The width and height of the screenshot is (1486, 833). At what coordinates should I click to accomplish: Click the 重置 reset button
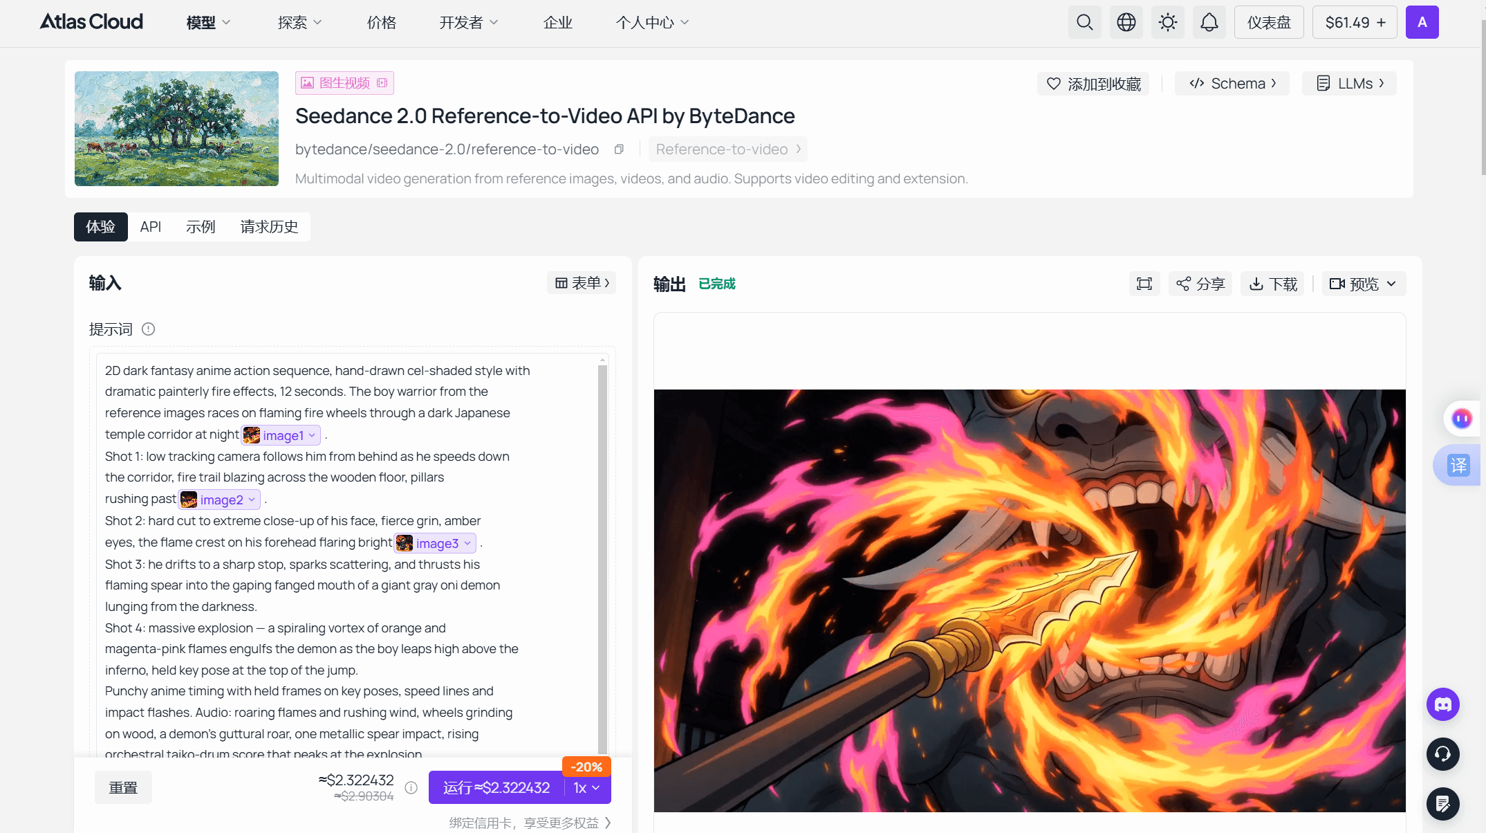pos(123,787)
